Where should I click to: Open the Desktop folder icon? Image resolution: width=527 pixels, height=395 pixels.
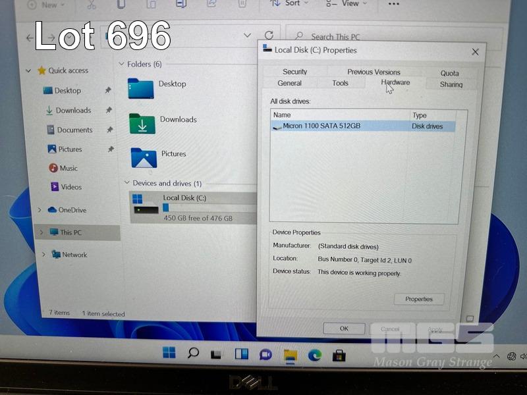click(140, 88)
